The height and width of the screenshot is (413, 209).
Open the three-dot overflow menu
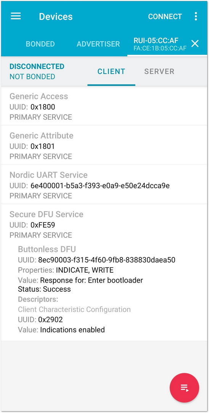tap(196, 16)
